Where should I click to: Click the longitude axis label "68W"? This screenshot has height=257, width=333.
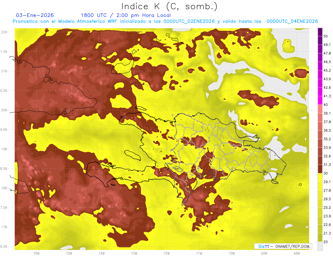(x=296, y=253)
